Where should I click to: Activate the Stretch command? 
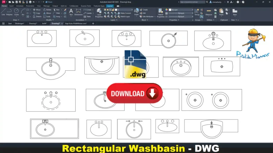pos(37,17)
